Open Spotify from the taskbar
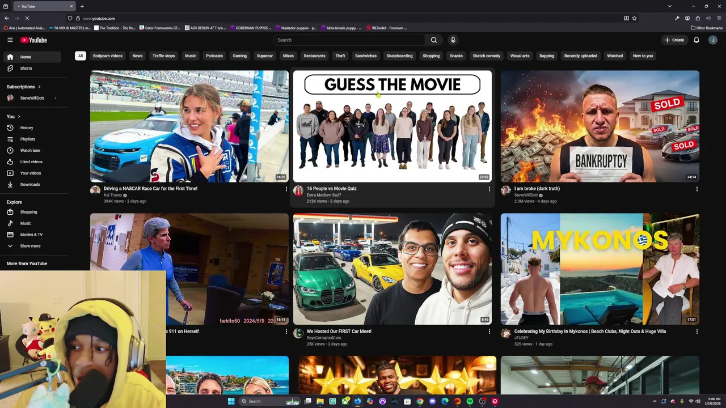726x408 pixels. pyautogui.click(x=470, y=401)
